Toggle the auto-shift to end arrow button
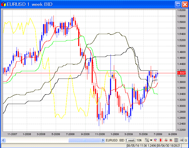The width and height of the screenshot is (189, 148). tap(181, 140)
